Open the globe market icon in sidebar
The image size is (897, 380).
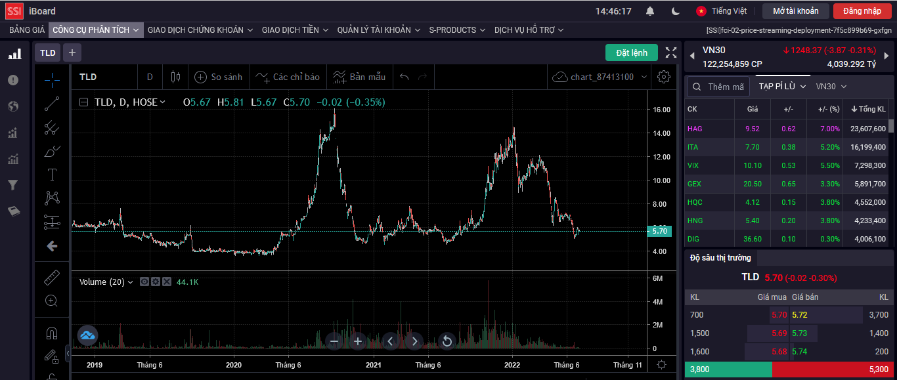click(13, 106)
